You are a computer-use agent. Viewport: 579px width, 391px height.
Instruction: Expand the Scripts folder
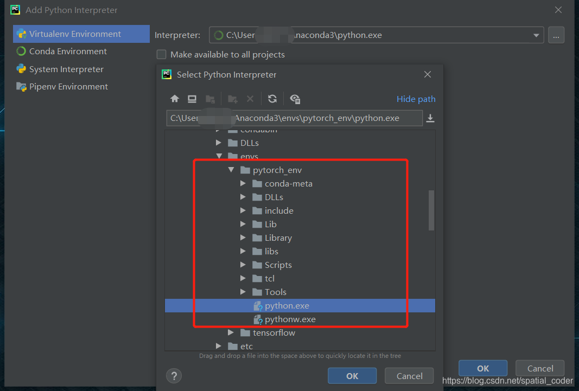click(x=243, y=265)
